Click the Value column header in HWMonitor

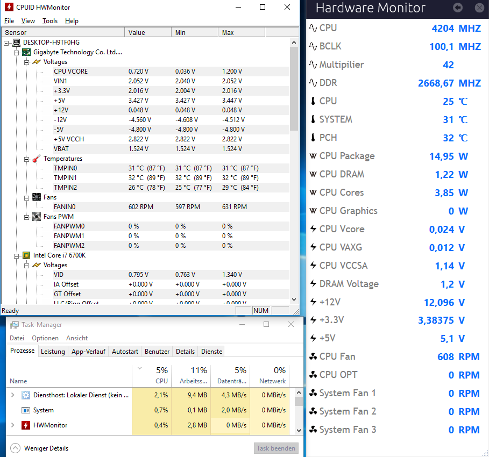148,32
